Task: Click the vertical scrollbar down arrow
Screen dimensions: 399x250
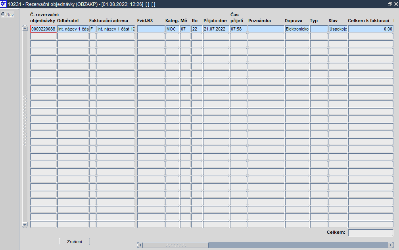Action: pos(25,225)
